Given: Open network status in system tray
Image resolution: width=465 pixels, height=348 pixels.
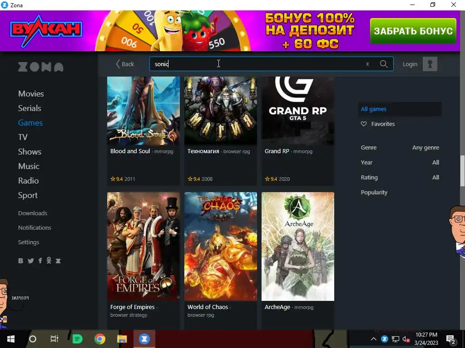Looking at the screenshot, I should 396,339.
